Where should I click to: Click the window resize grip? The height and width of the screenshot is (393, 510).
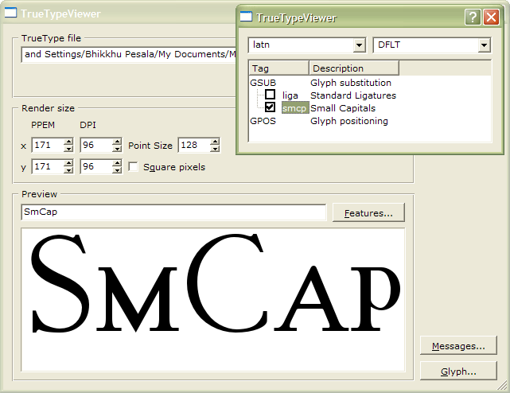503,386
